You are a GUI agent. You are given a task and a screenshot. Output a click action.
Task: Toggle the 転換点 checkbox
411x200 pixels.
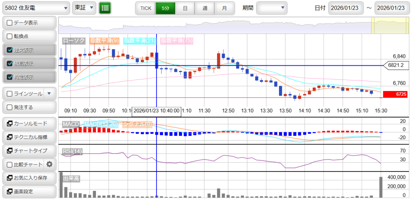pyautogui.click(x=10, y=36)
